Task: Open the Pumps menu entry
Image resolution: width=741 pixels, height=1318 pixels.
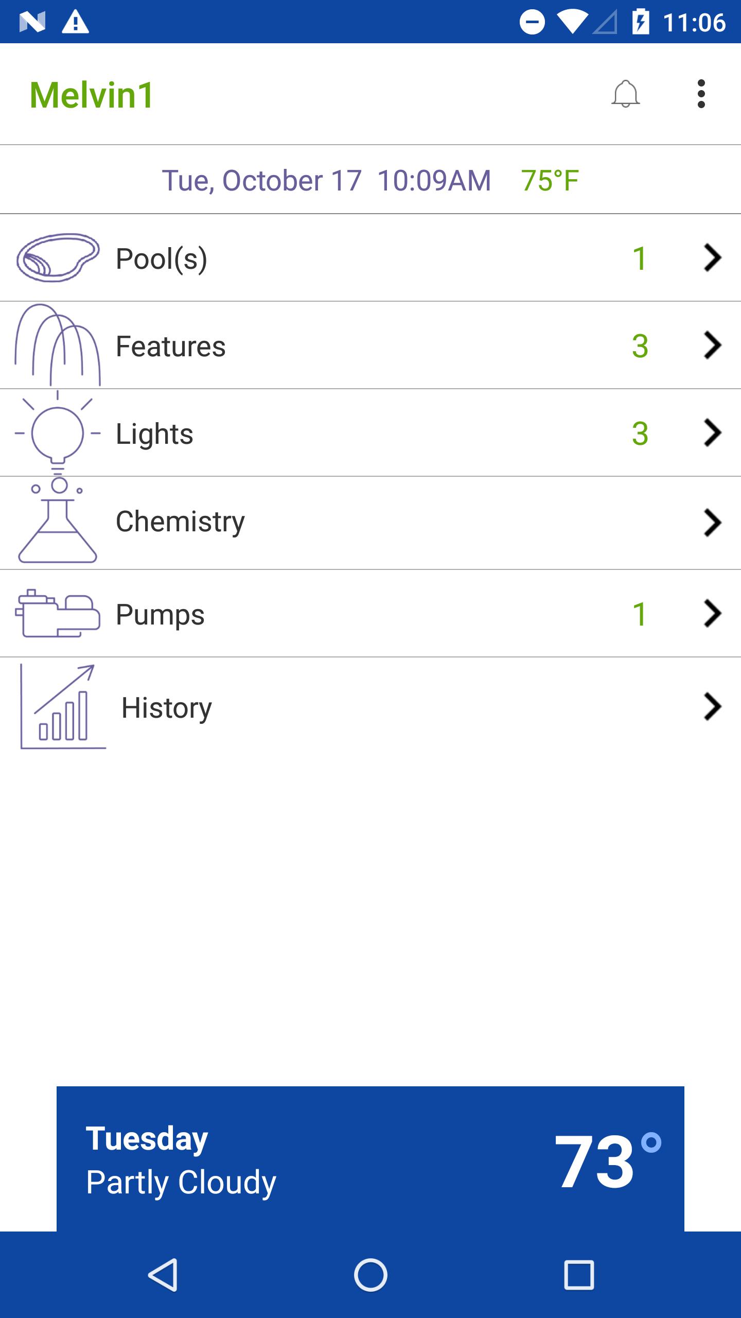Action: 160,615
